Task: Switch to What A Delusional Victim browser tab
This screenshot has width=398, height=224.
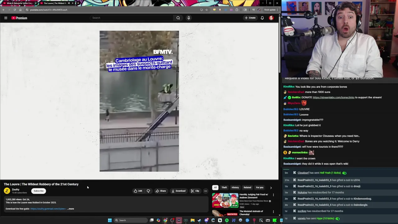Action: [19, 3]
